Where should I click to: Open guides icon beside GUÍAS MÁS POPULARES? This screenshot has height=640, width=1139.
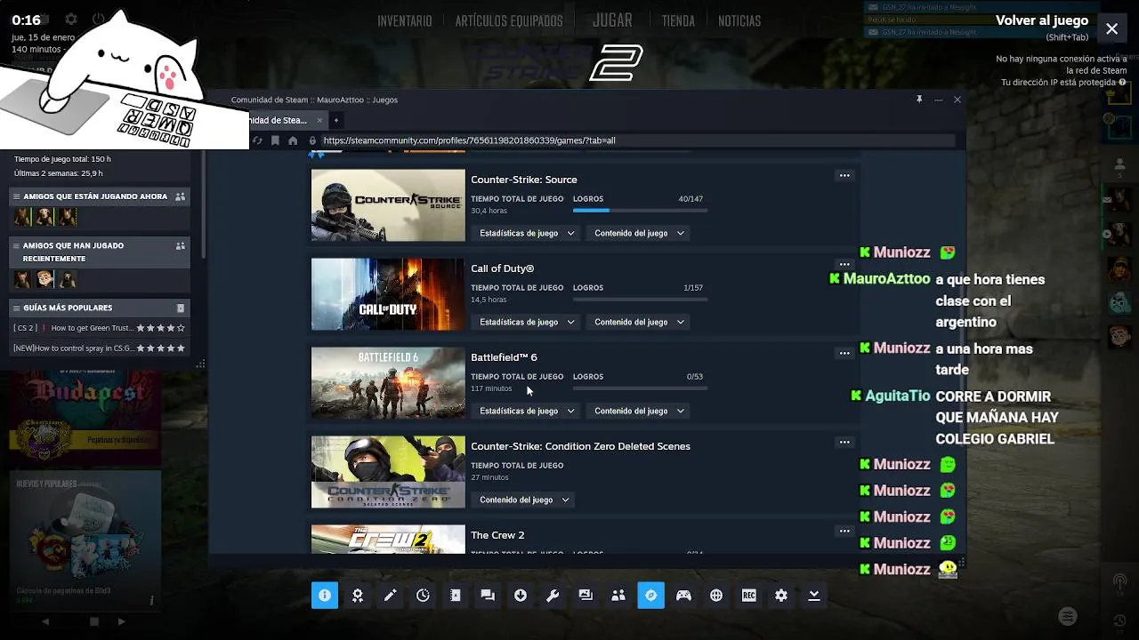coord(181,308)
